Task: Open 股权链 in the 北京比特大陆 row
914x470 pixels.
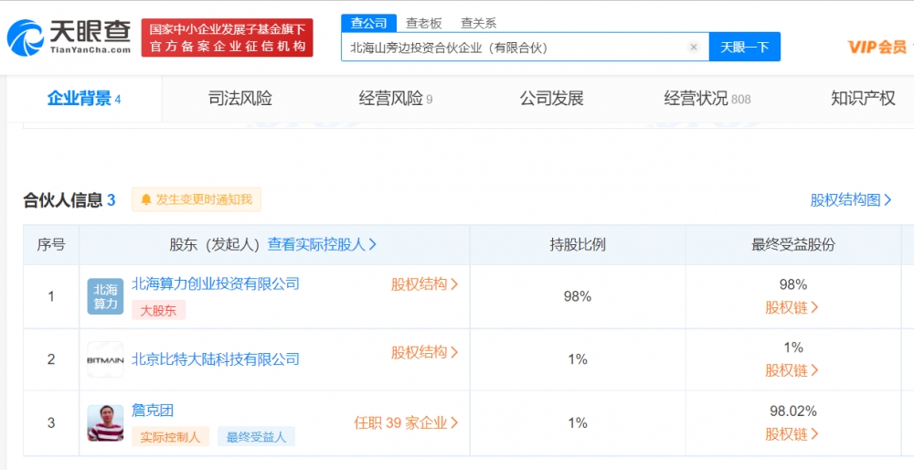Action: pyautogui.click(x=792, y=370)
